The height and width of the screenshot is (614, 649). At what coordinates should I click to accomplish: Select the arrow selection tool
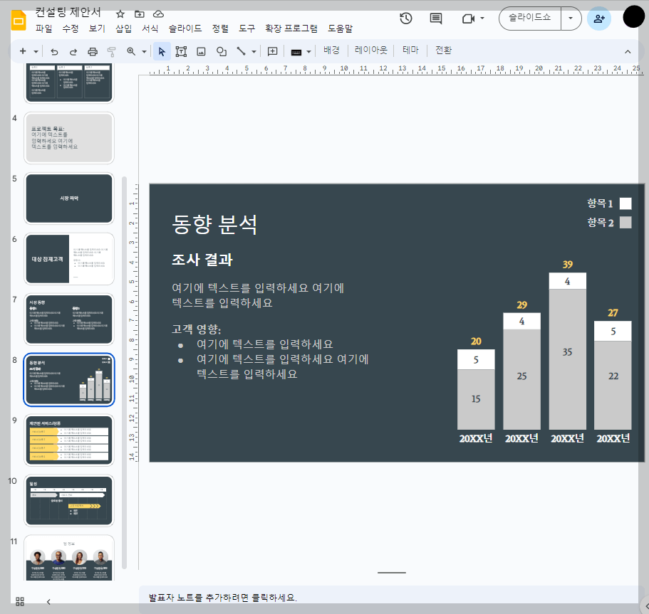pos(162,51)
